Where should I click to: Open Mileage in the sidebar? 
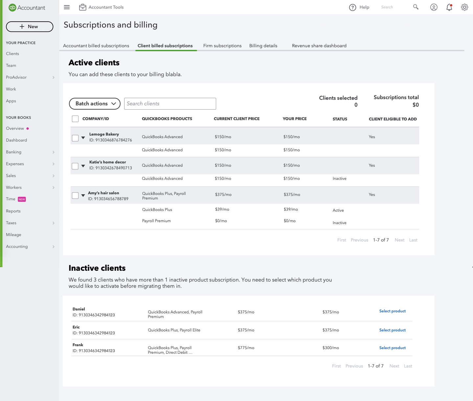tap(13, 235)
